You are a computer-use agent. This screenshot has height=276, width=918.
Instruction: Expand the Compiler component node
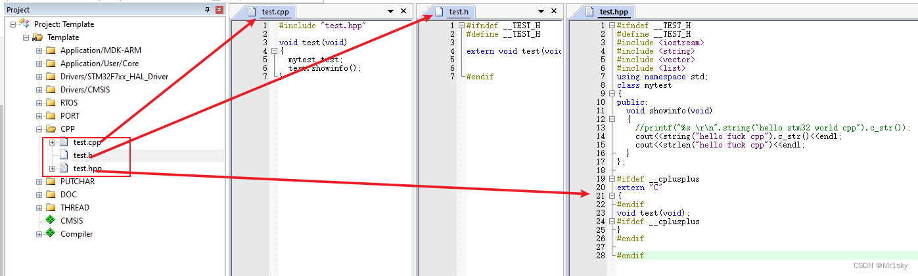[39, 234]
